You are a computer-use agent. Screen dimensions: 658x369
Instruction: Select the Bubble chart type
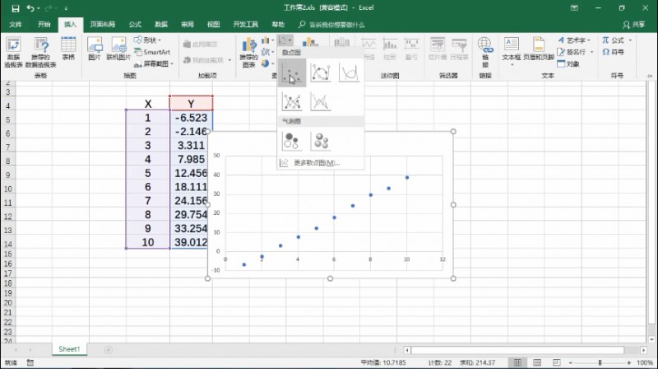point(292,141)
